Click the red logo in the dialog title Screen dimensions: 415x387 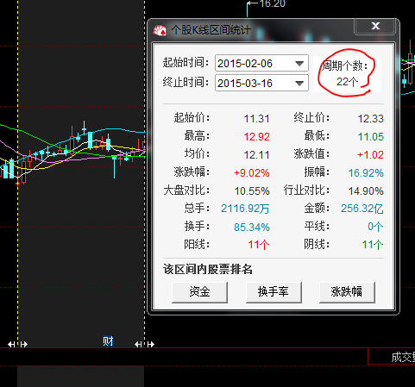coord(160,30)
